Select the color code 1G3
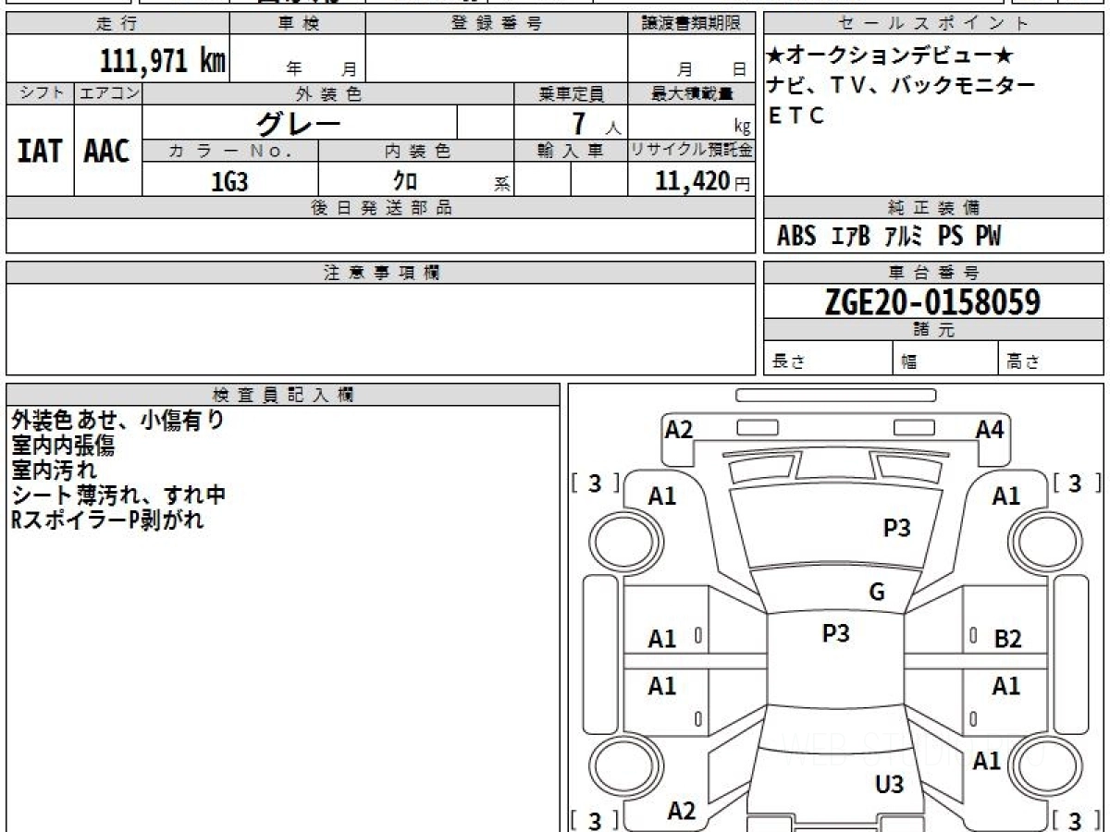 click(x=230, y=180)
